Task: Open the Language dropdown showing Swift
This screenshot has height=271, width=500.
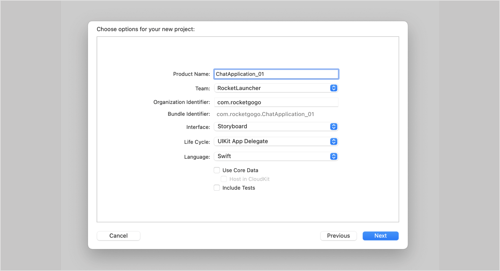Action: click(x=274, y=156)
